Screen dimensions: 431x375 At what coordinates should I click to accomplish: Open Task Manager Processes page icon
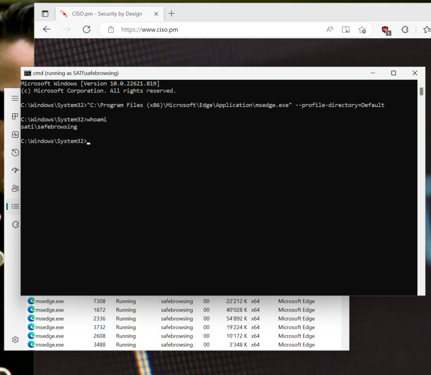click(15, 116)
